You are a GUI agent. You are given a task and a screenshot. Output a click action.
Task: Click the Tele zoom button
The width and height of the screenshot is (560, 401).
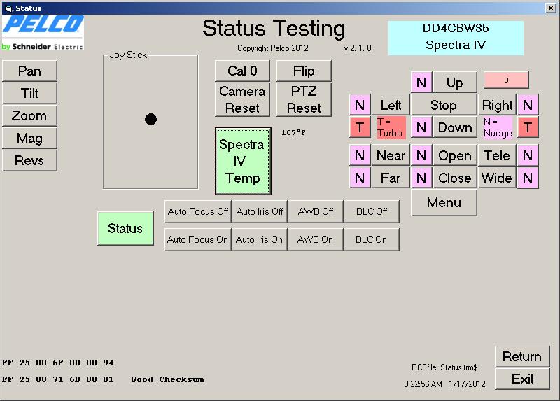coord(497,155)
